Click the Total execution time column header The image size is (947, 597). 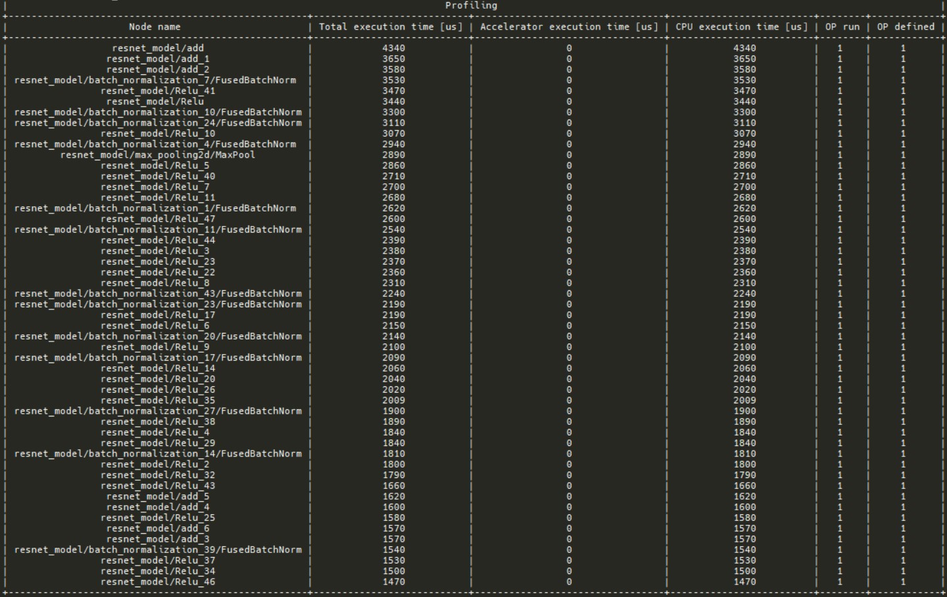pos(391,27)
